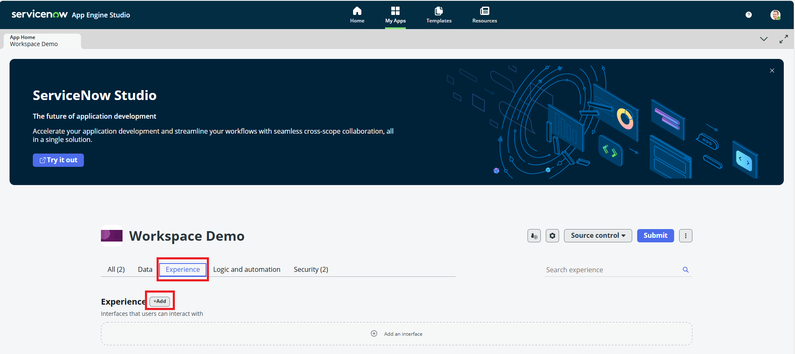Viewport: 795px width, 354px height.
Task: Click the add collaborator icon button
Action: (x=534, y=236)
